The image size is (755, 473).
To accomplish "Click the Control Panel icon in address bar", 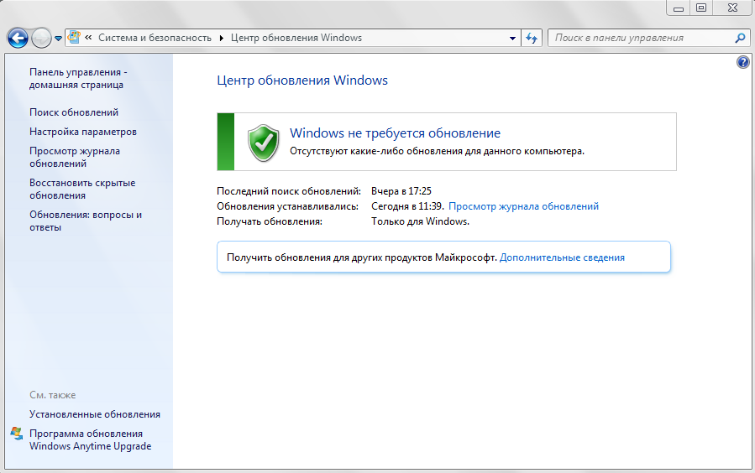I will [x=74, y=38].
